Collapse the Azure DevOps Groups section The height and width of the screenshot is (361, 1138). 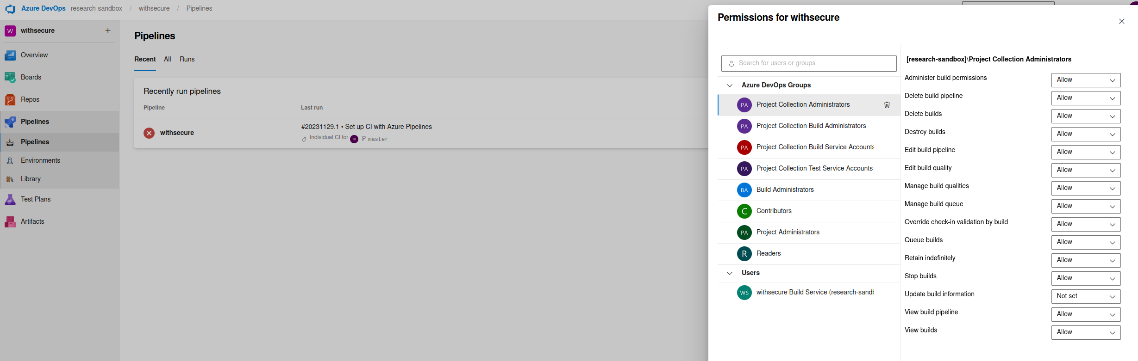click(x=730, y=86)
